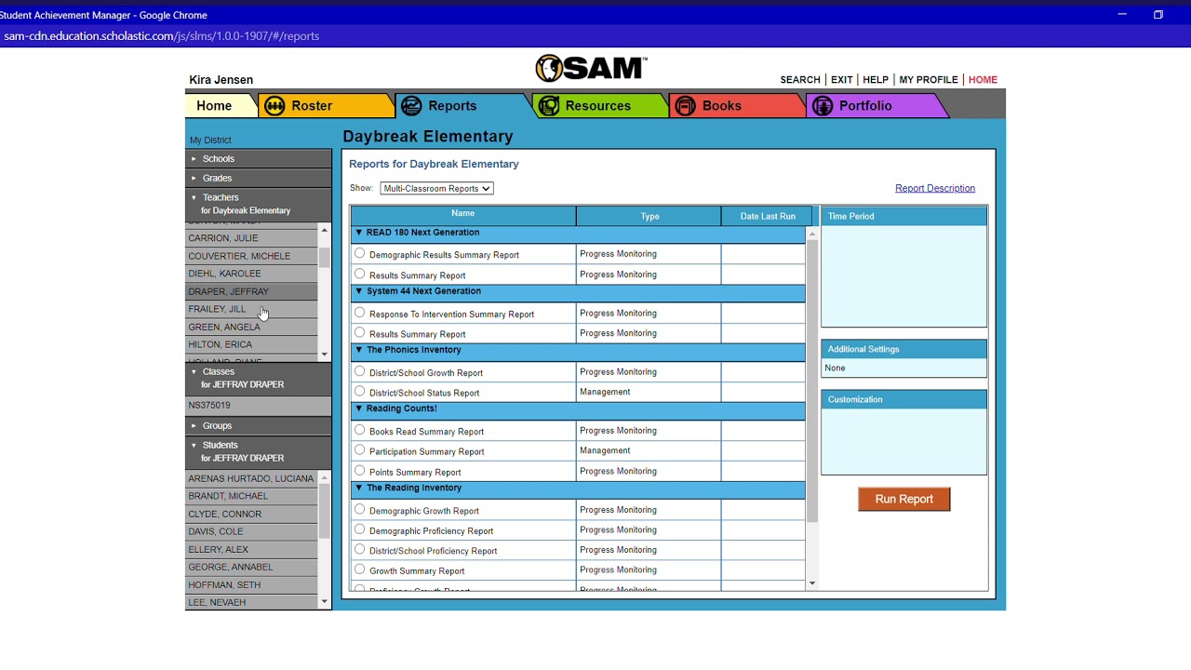Click the reports list scrollbar thumb
1191x670 pixels.
811,380
